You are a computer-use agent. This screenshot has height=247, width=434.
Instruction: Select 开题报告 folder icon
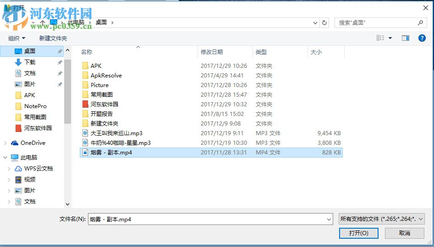pyautogui.click(x=86, y=114)
